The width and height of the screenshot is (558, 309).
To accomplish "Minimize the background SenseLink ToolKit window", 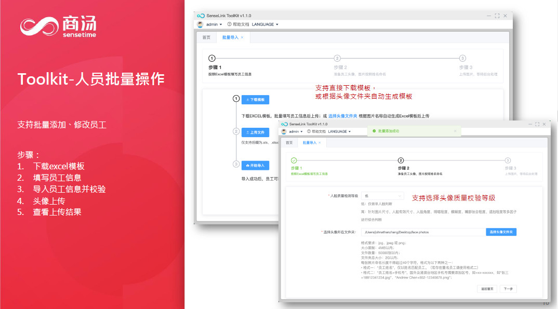I will [488, 16].
